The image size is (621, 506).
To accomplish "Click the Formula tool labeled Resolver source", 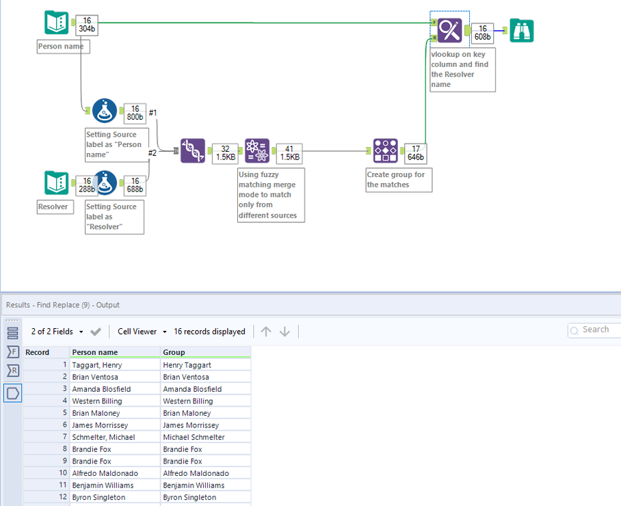I will (107, 183).
